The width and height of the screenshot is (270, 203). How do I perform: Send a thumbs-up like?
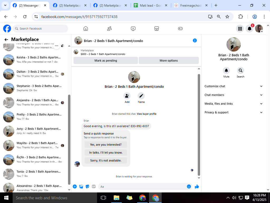coord(197,186)
